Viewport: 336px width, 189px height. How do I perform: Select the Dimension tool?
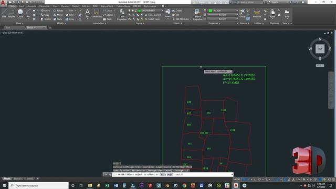click(x=97, y=14)
